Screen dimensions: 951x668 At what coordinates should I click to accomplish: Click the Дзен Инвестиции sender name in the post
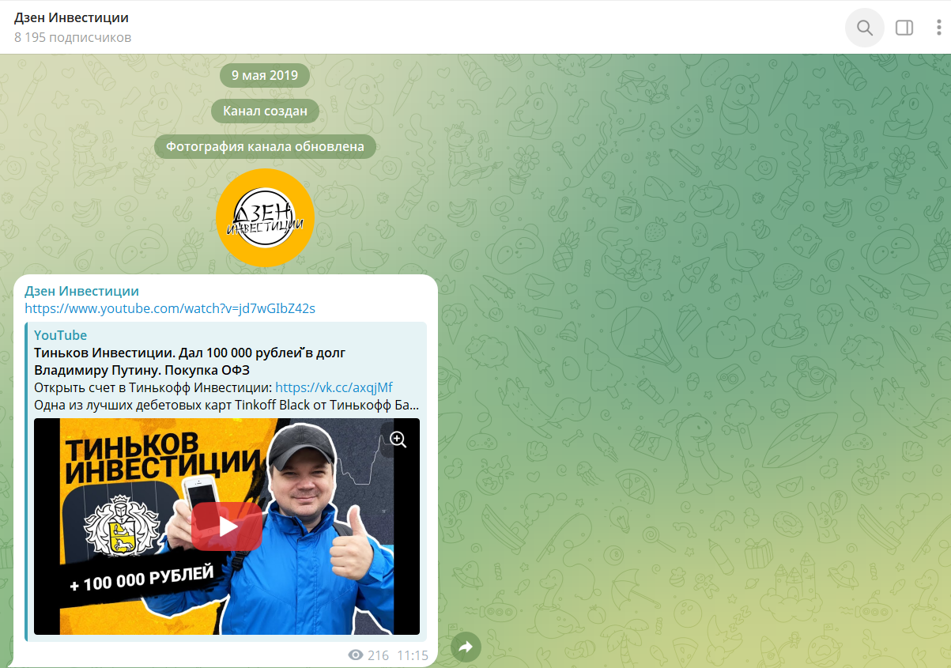point(82,291)
